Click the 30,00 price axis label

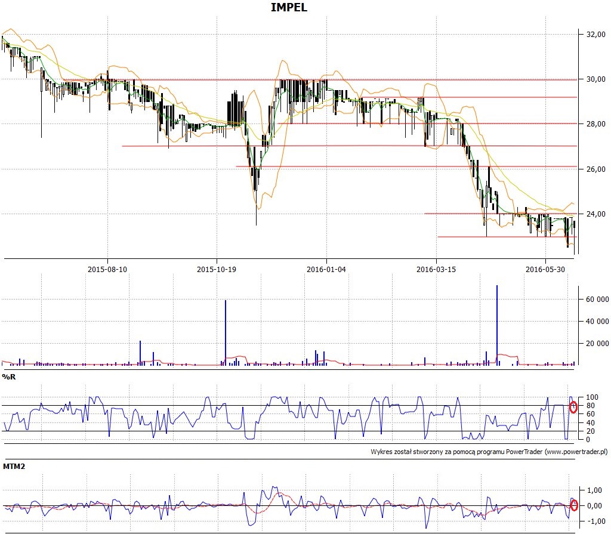[x=596, y=79]
